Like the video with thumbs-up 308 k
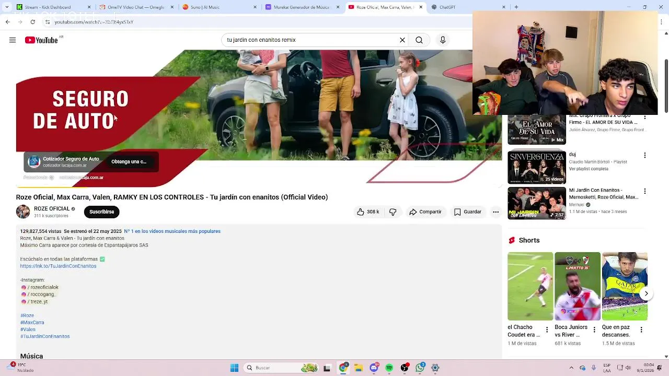Viewport: 669px width, 376px height. [368, 212]
